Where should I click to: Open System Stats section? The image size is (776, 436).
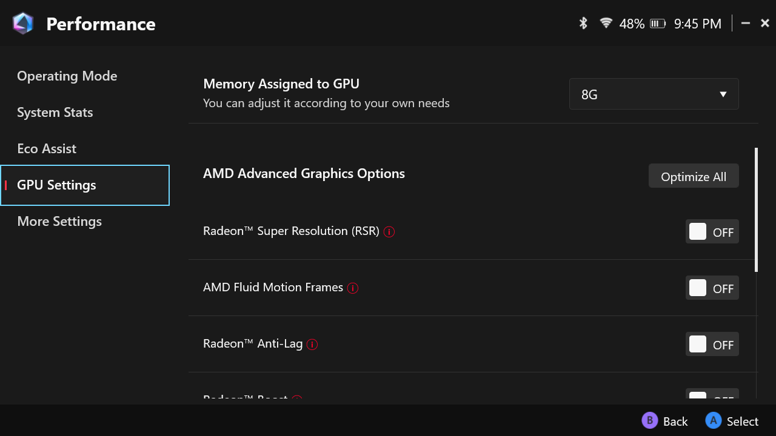pyautogui.click(x=55, y=113)
